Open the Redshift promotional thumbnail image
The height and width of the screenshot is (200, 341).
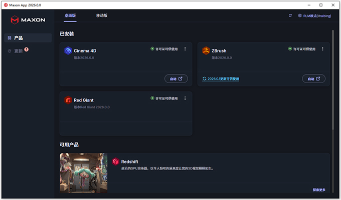(x=84, y=173)
